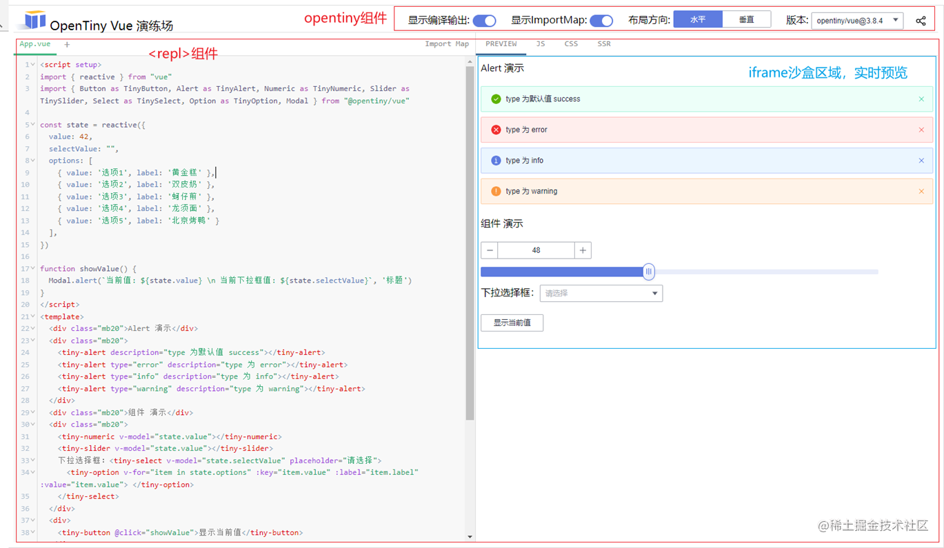Screen dimensions: 944x548
Task: Dismiss the success alert with X icon
Action: click(921, 99)
